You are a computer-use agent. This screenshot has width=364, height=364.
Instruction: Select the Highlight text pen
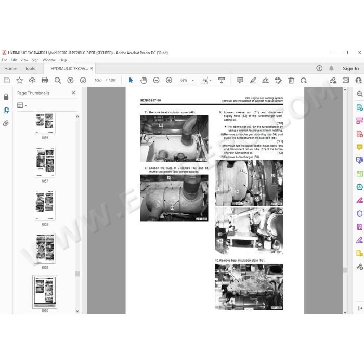(253, 80)
